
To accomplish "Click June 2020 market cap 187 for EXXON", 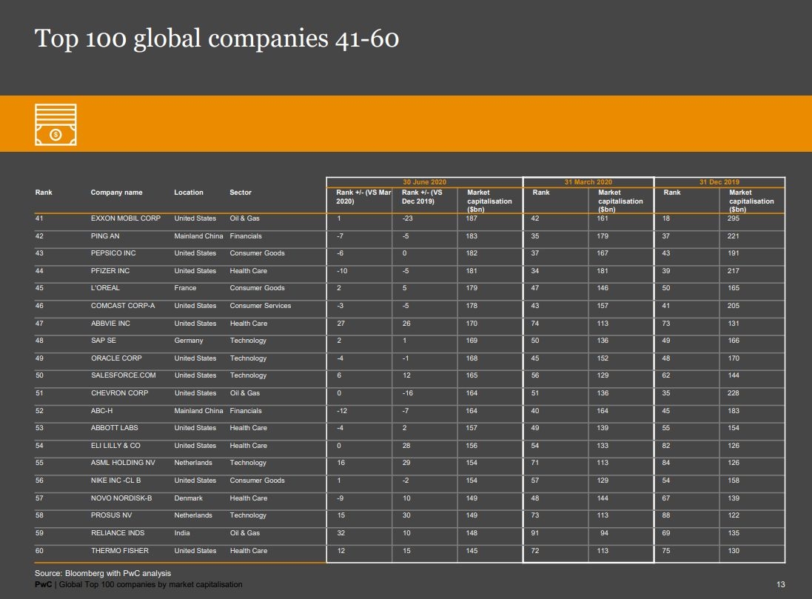I will [472, 218].
